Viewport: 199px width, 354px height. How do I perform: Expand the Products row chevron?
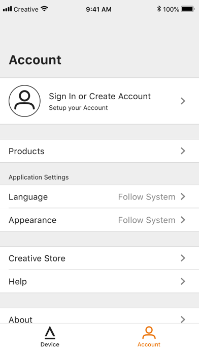coord(183,151)
